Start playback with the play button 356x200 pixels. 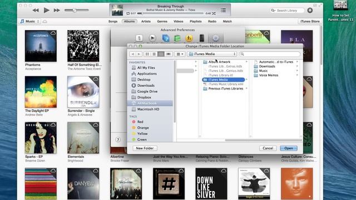click(46, 10)
